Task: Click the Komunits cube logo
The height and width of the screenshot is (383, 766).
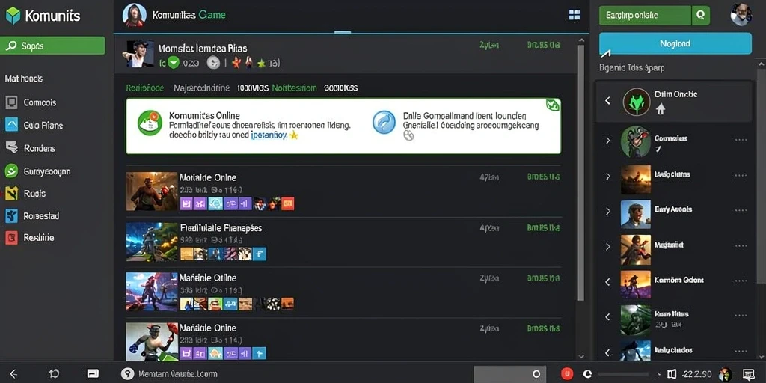Action: pos(13,16)
